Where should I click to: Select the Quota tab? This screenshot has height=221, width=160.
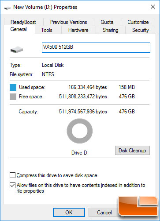pyautogui.click(x=107, y=22)
